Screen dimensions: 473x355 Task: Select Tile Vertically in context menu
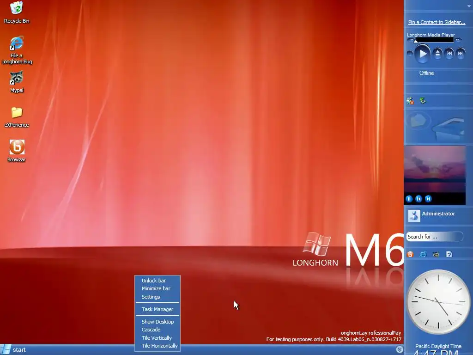pos(158,338)
